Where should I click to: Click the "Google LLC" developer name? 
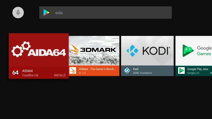[193, 73]
